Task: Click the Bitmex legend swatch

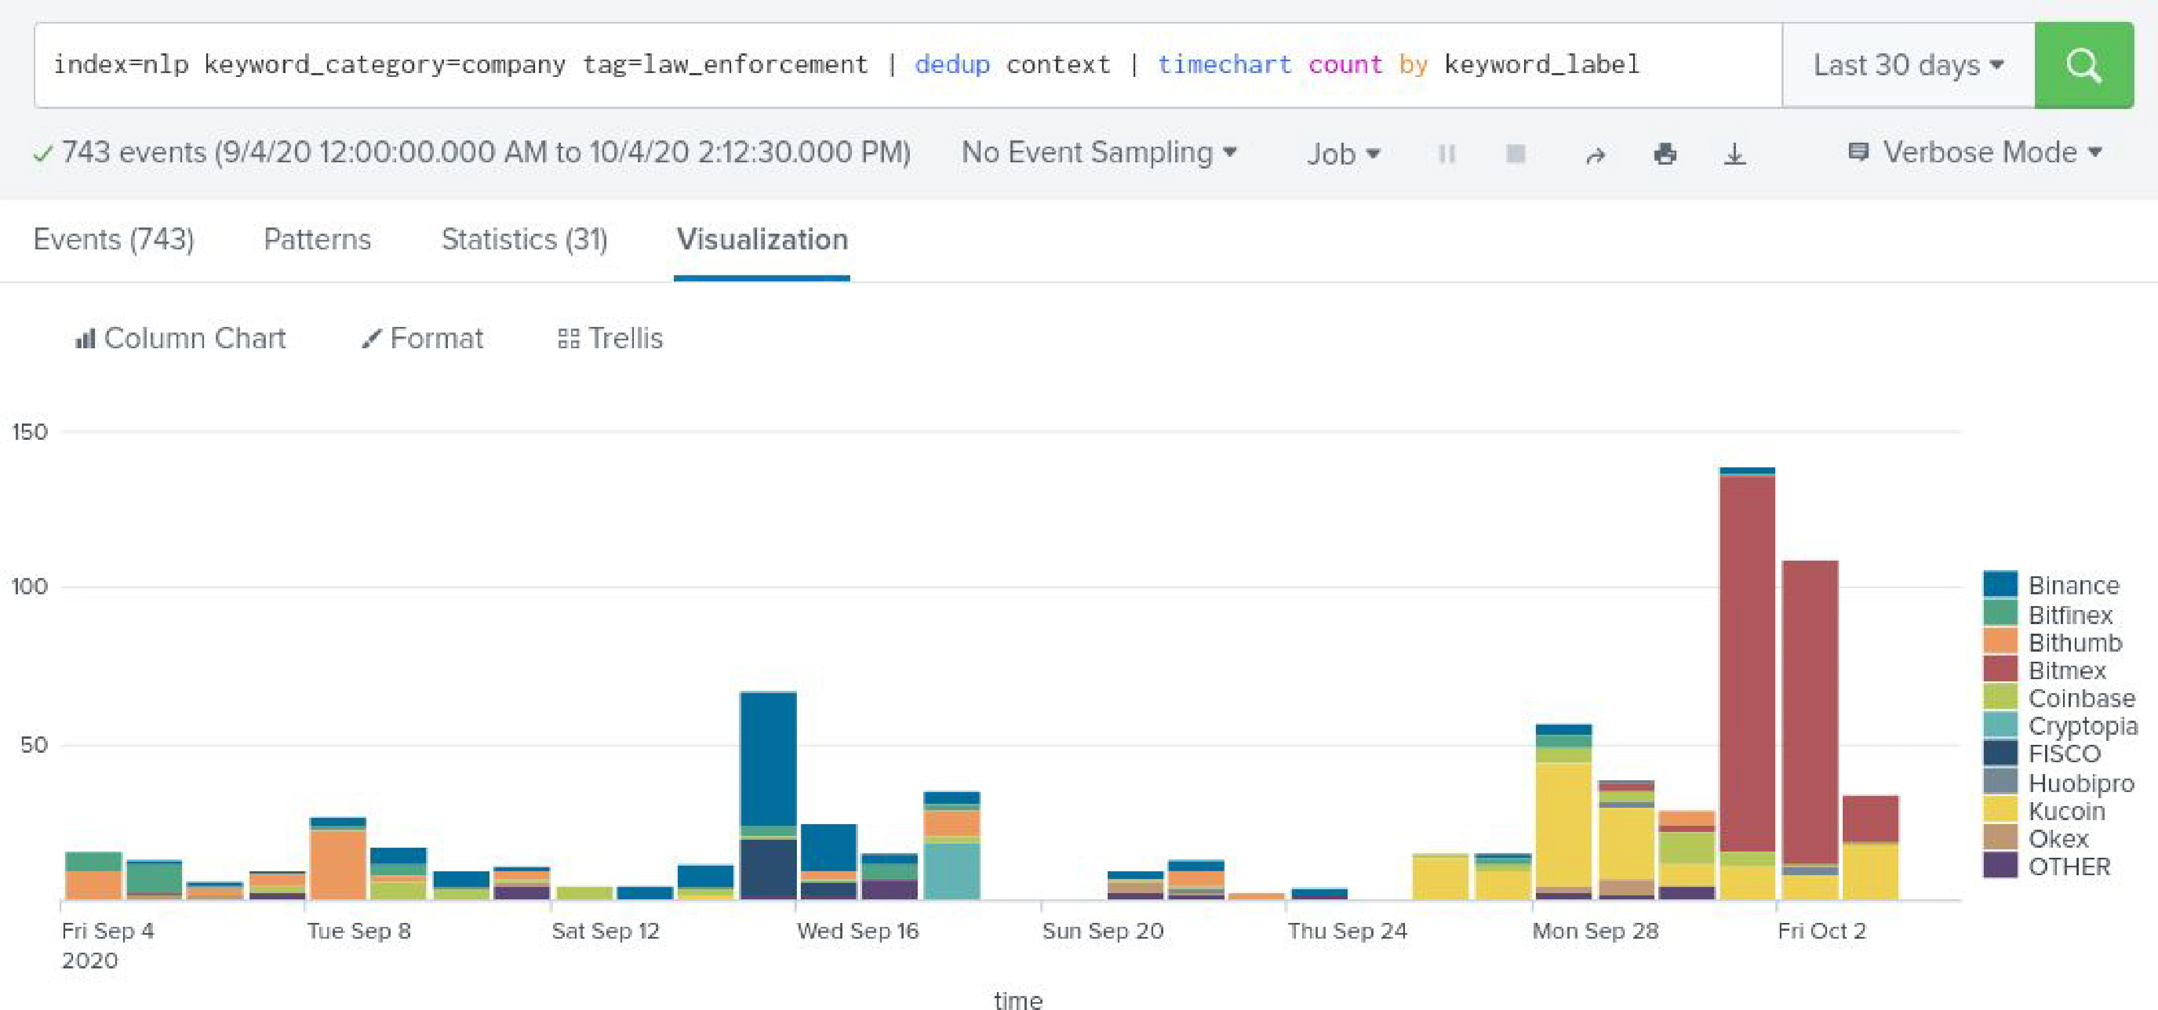Action: click(2000, 668)
